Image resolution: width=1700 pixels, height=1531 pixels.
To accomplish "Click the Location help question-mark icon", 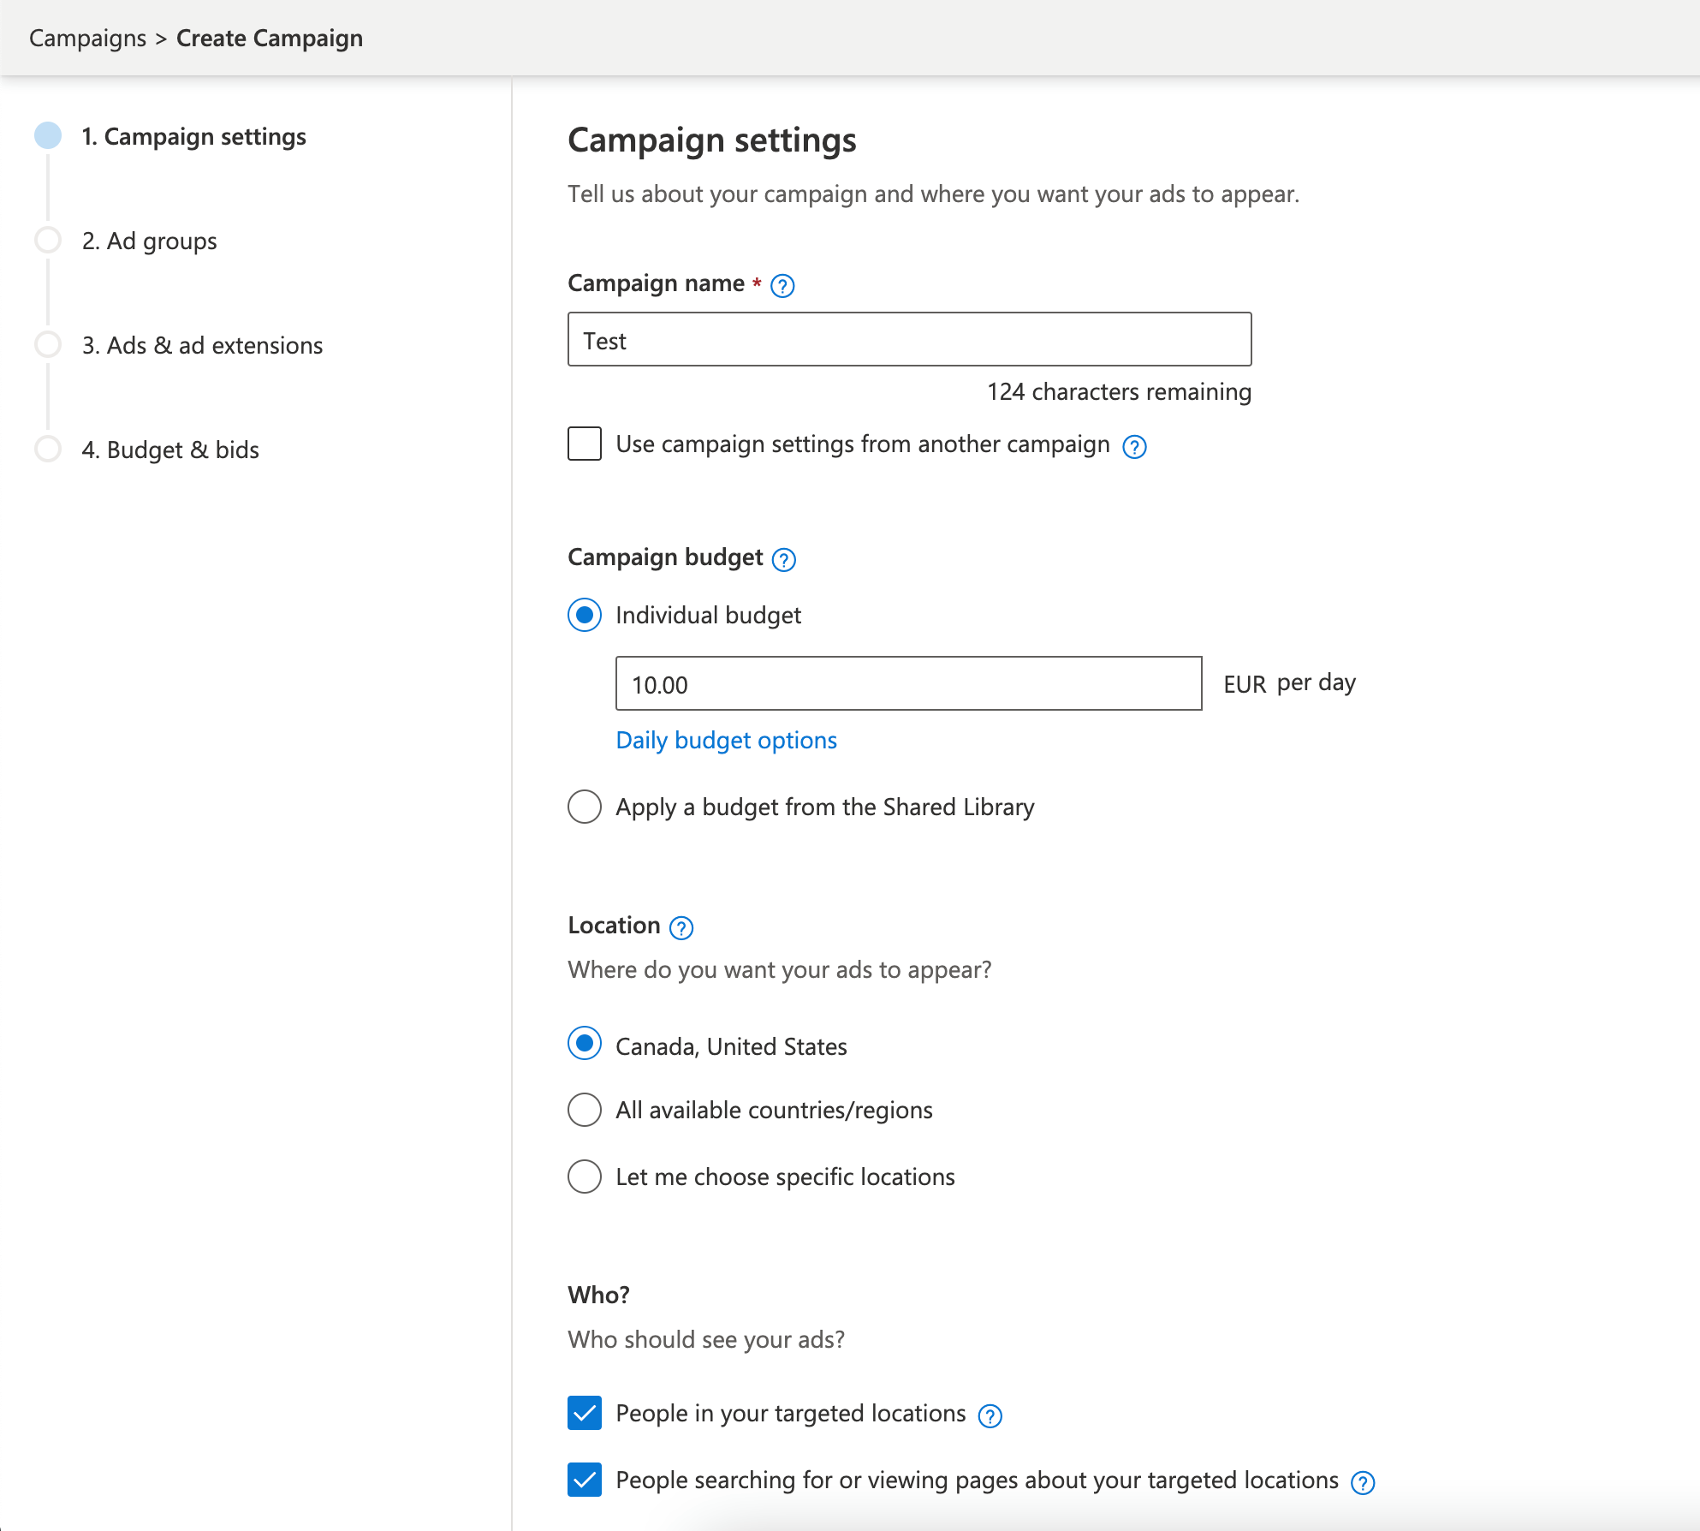I will (681, 927).
